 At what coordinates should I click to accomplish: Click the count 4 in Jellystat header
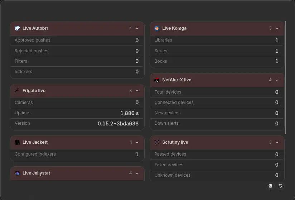pyautogui.click(x=130, y=173)
